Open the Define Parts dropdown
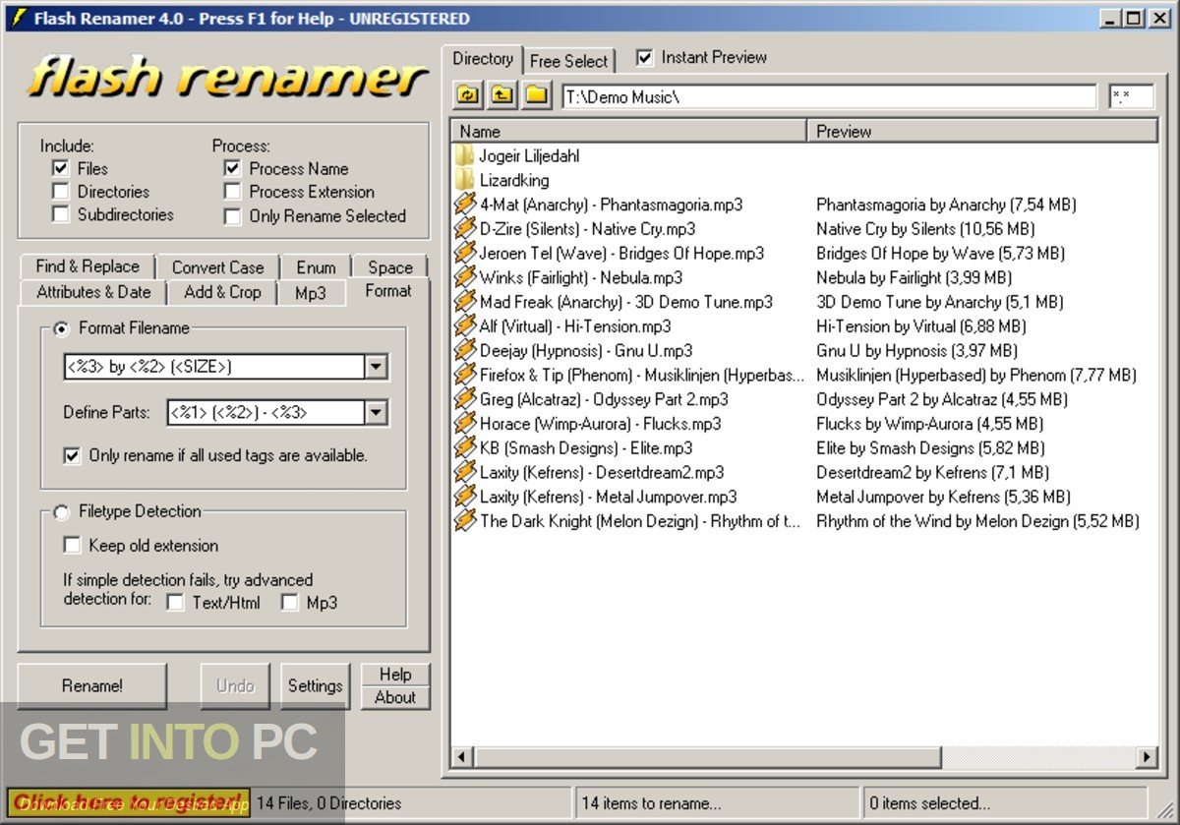 pyautogui.click(x=376, y=413)
